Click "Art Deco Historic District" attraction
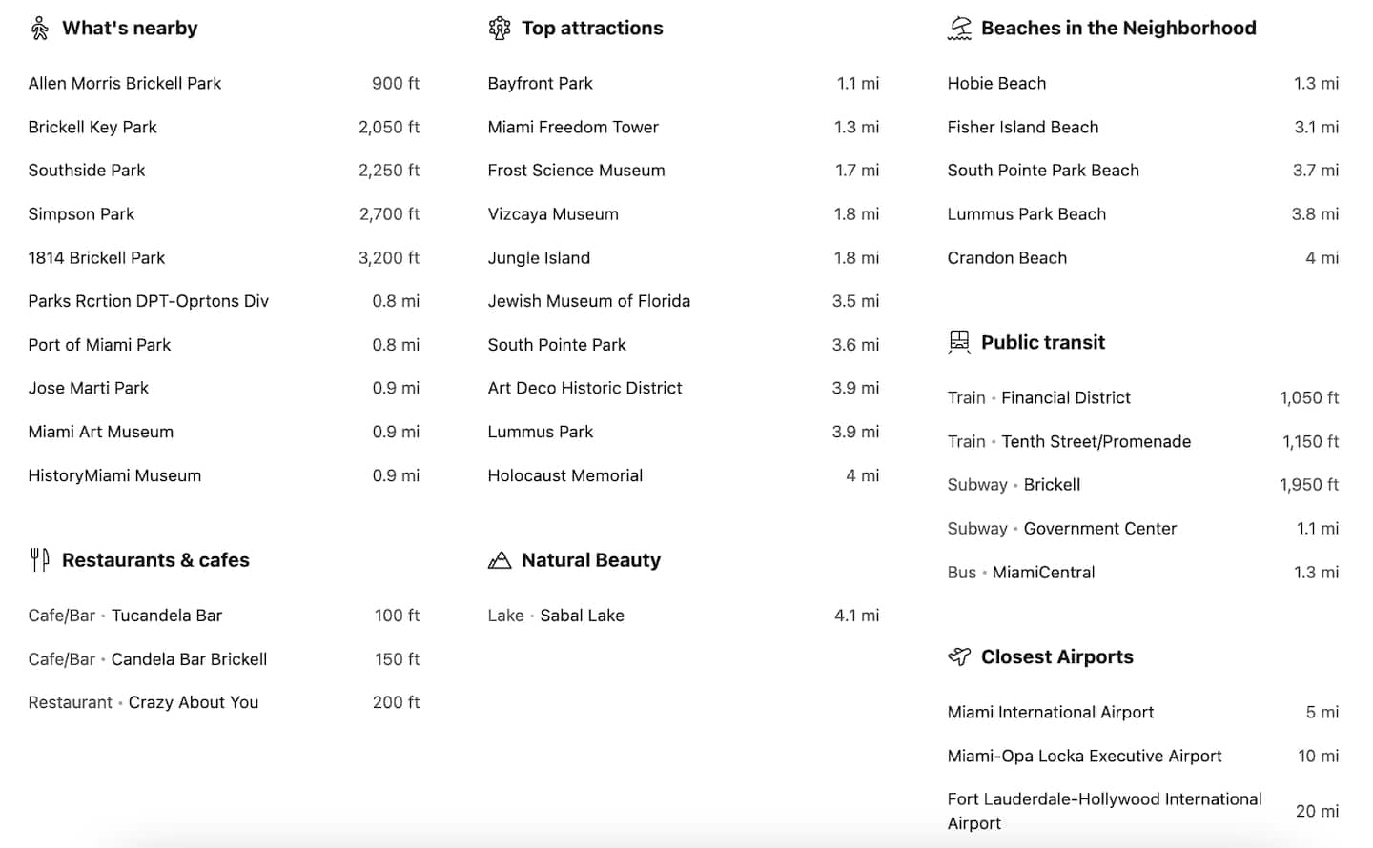The width and height of the screenshot is (1373, 848). pyautogui.click(x=585, y=389)
